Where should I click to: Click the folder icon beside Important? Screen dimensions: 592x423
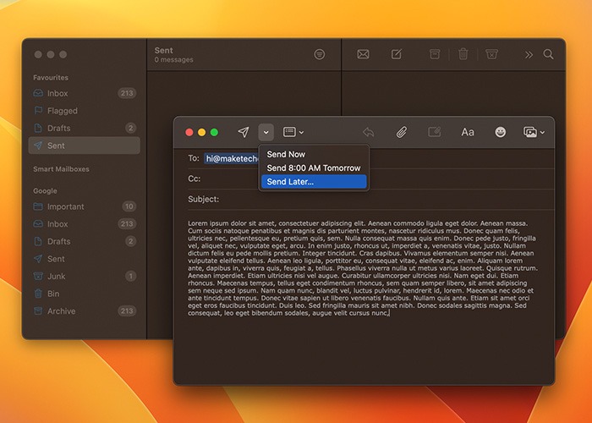(38, 206)
